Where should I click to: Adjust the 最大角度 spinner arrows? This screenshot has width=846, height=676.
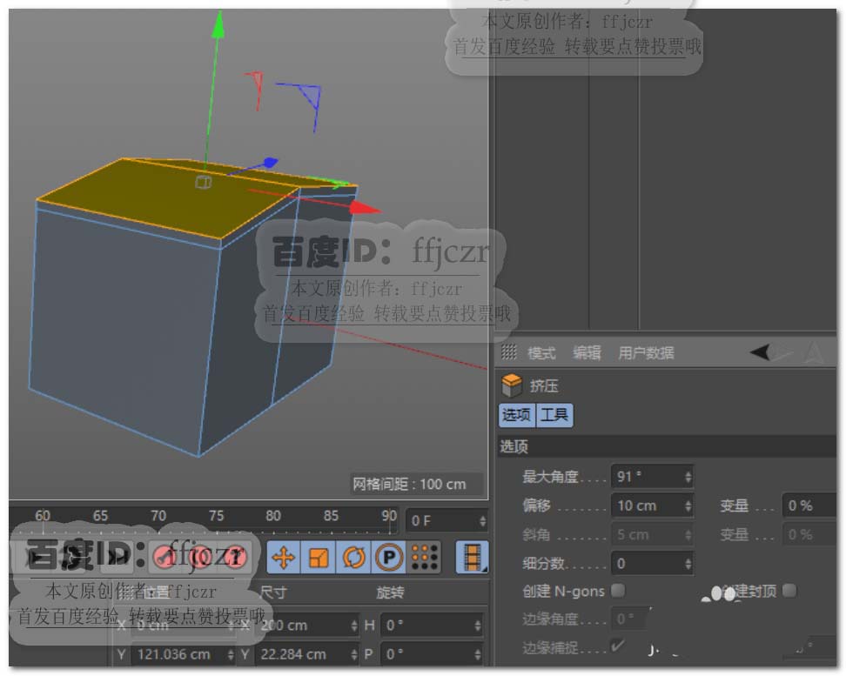pyautogui.click(x=688, y=477)
